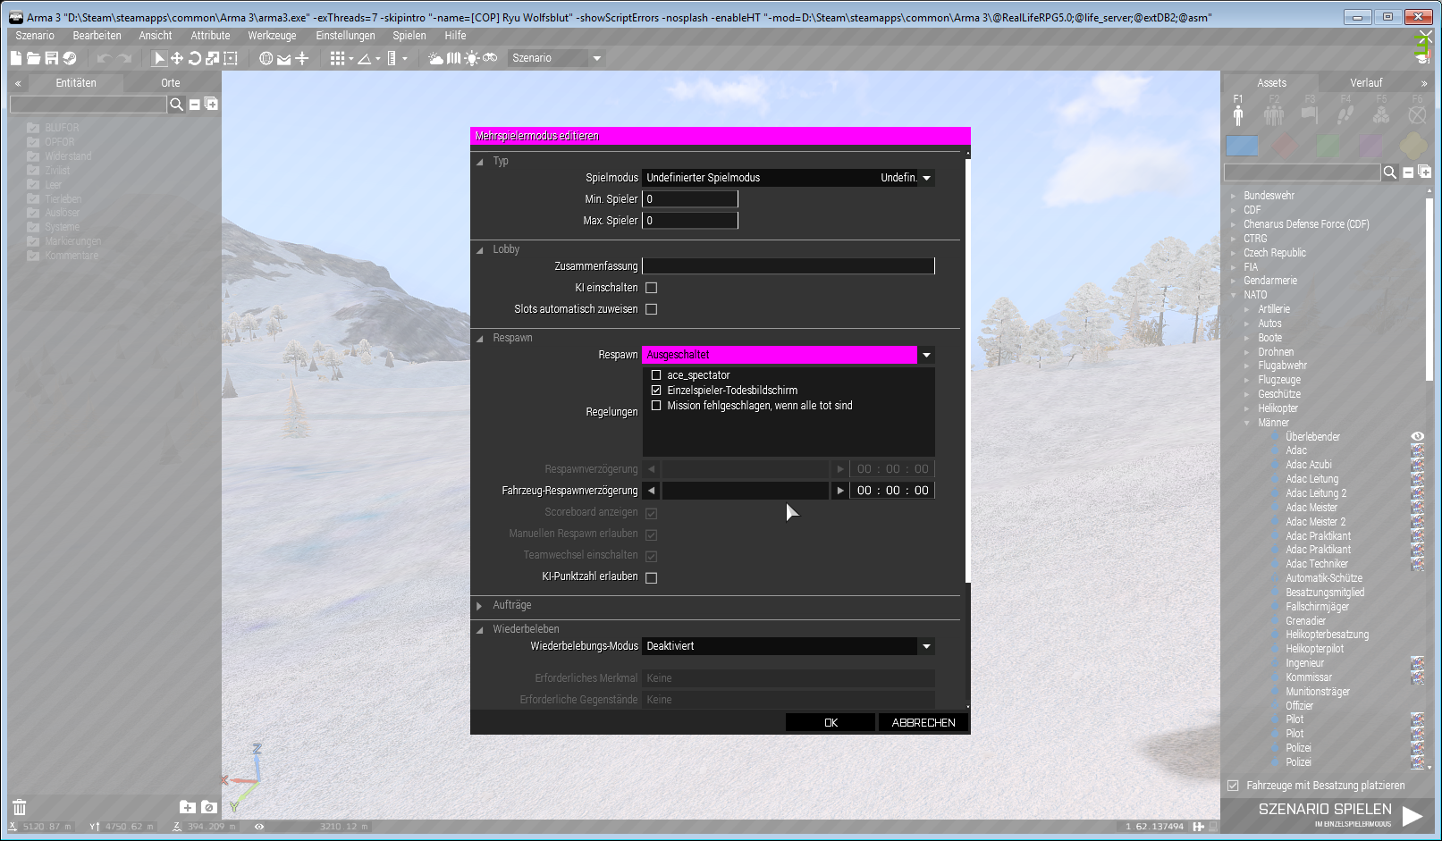Select the blue BLUFOR side swatch
Viewport: 1442px width, 841px height.
tap(1242, 145)
